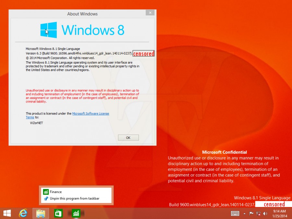
Task: Click the WZorNET licensee name text
Action: coord(37,123)
